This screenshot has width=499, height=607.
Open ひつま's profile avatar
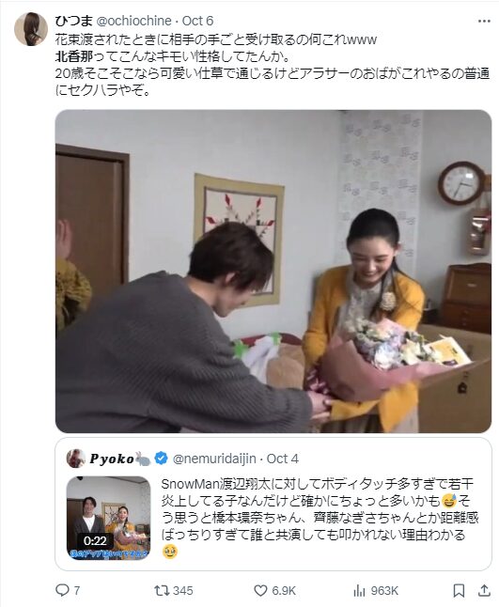pos(31,29)
